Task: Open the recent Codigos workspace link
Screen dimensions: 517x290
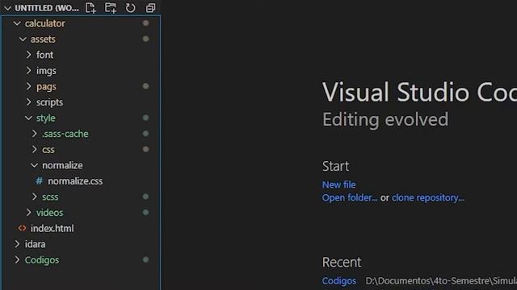Action: pyautogui.click(x=339, y=281)
